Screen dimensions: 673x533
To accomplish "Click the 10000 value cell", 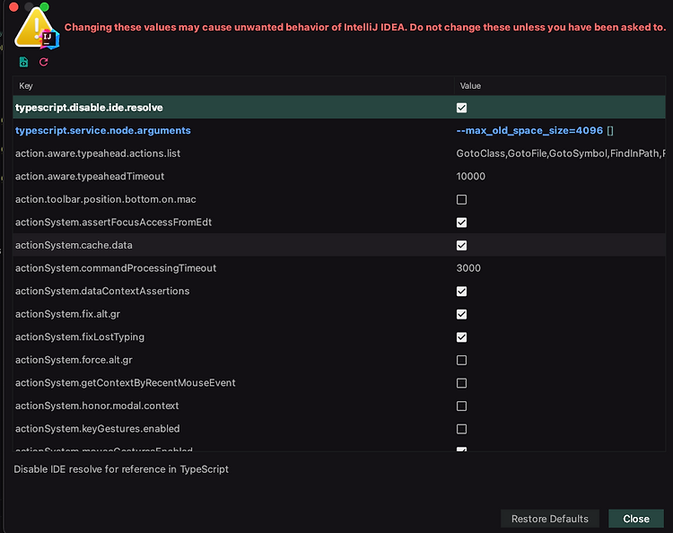I will click(x=471, y=177).
